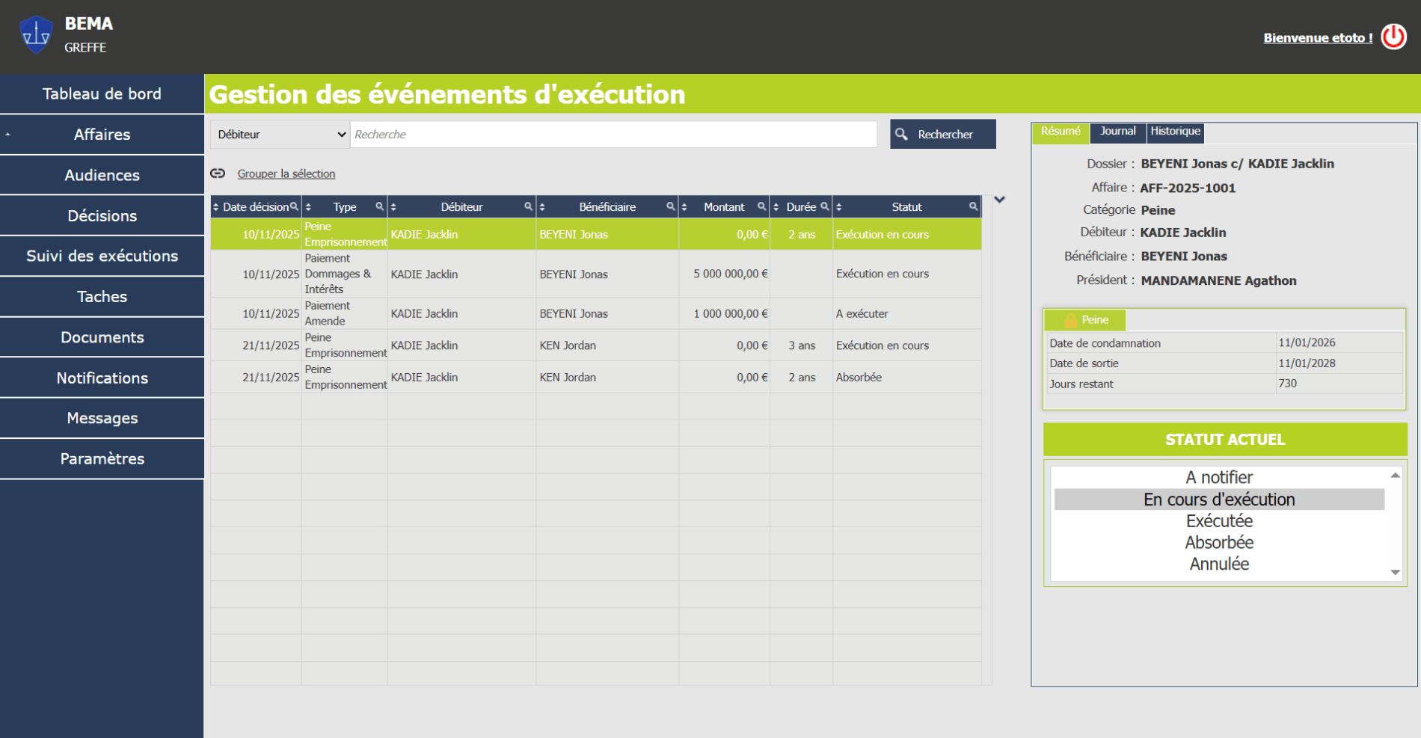
Task: Switch to the Journal tab
Action: 1117,132
